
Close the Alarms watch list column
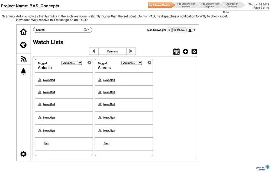(149, 63)
